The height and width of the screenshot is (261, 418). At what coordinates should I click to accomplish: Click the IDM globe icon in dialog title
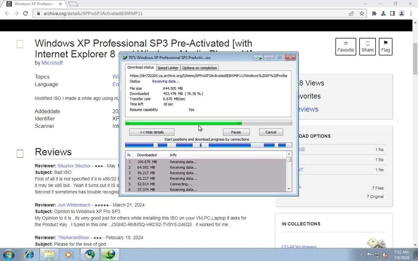(125, 58)
